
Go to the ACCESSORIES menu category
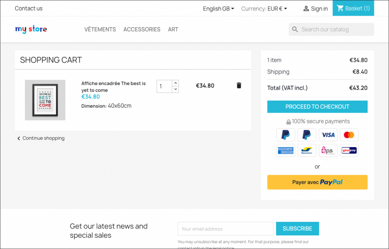coord(142,30)
